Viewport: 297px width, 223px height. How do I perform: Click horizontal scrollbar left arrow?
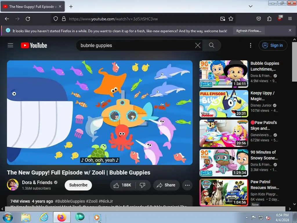[2, 209]
